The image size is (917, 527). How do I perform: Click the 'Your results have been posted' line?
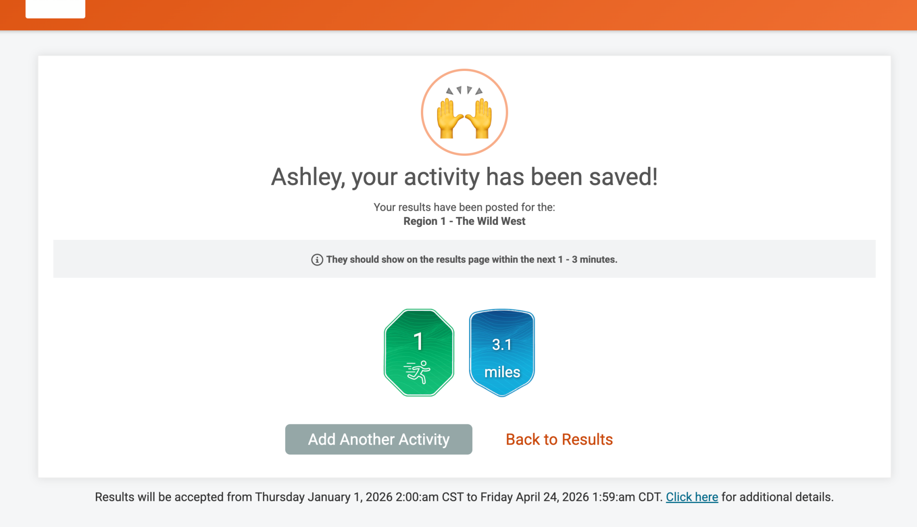(x=464, y=207)
